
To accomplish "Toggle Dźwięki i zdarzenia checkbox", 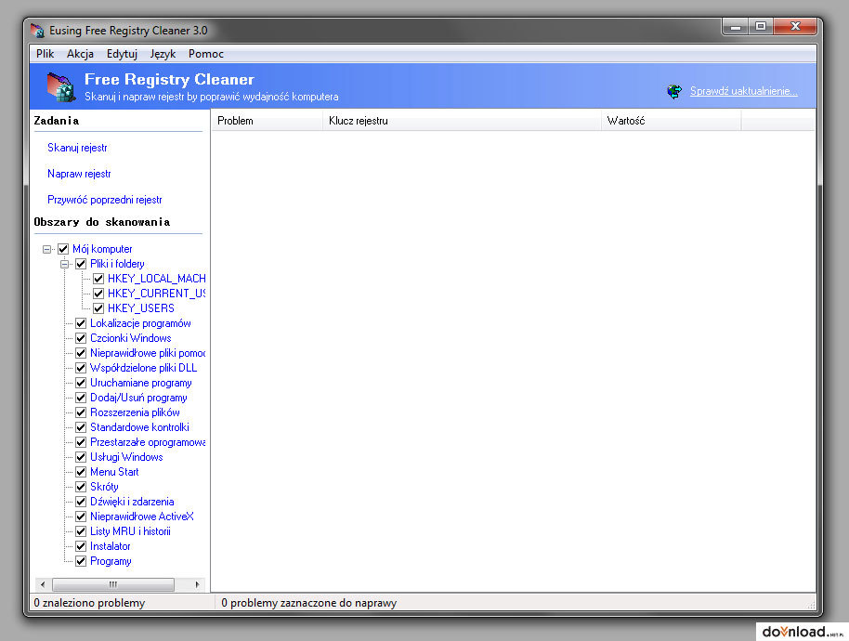I will [x=81, y=502].
